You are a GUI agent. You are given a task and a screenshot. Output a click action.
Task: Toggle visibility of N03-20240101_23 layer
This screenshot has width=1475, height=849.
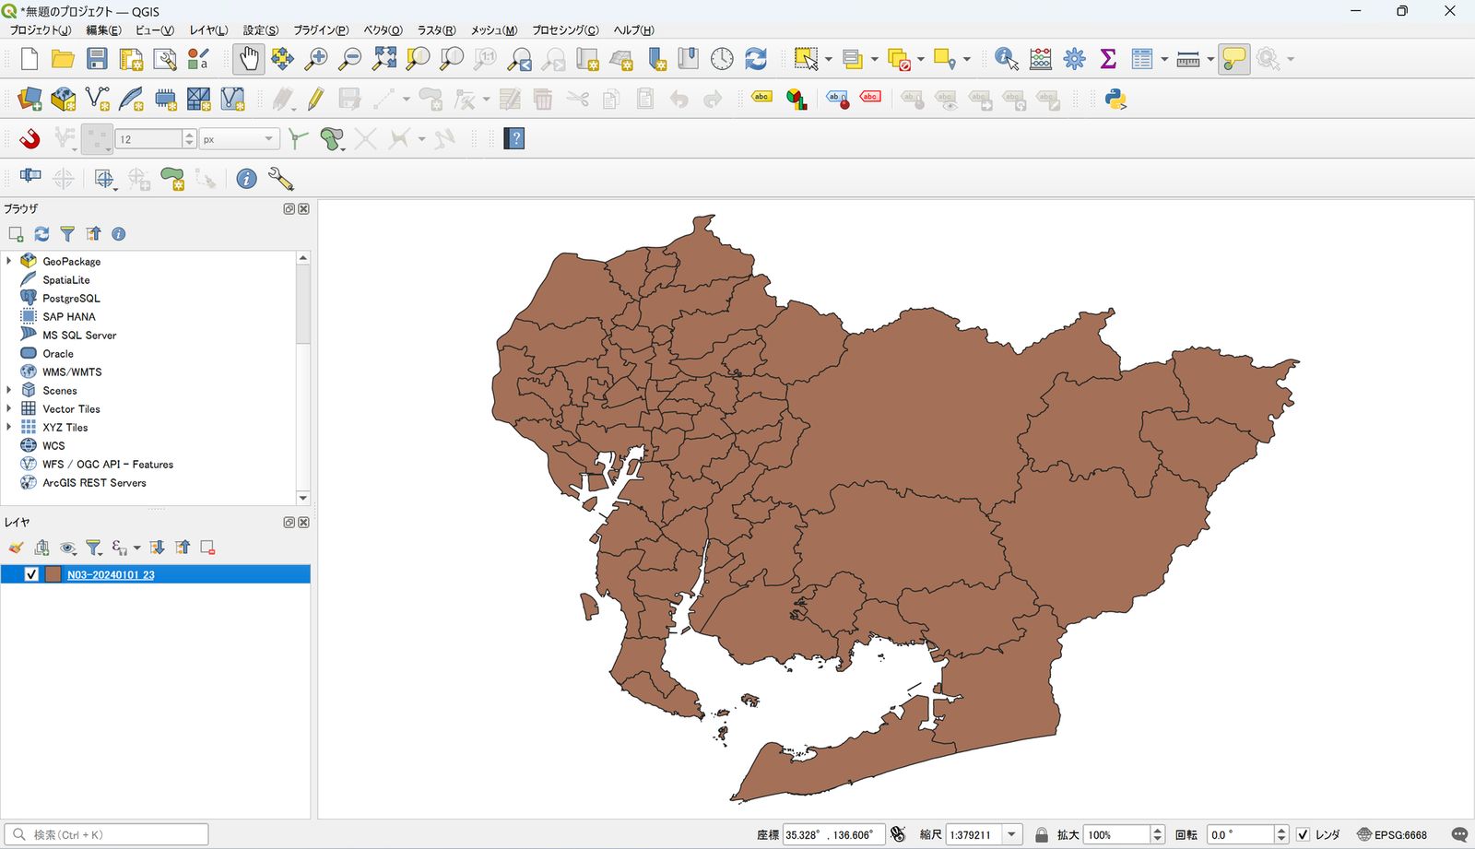pyautogui.click(x=31, y=574)
